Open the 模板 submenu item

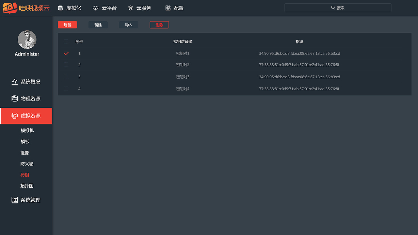tap(25, 142)
